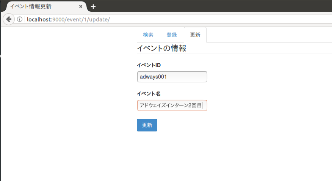
Task: Switch to the 検索 tab
Action: (x=148, y=35)
